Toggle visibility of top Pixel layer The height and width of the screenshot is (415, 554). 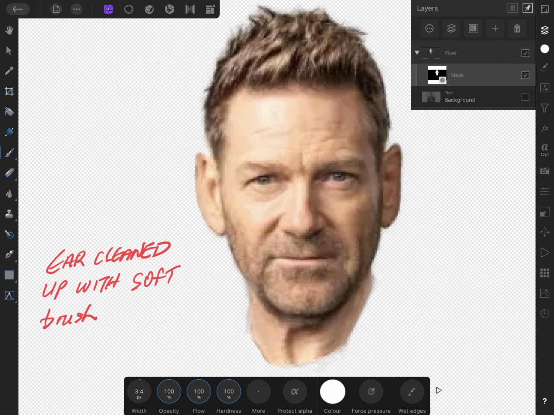(525, 53)
